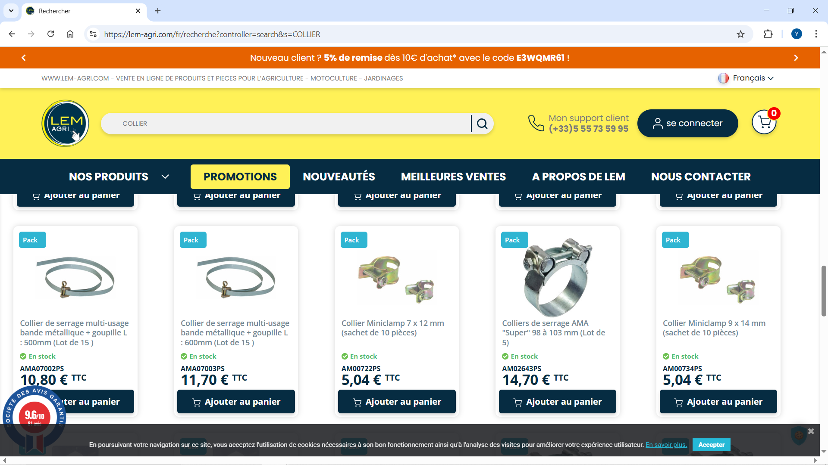The image size is (828, 465).
Task: Reload the page
Action: click(x=50, y=34)
